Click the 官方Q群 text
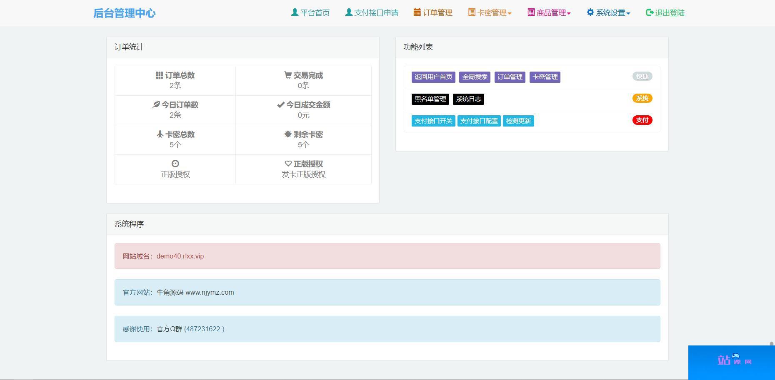Viewport: 775px width, 380px height. pyautogui.click(x=170, y=329)
